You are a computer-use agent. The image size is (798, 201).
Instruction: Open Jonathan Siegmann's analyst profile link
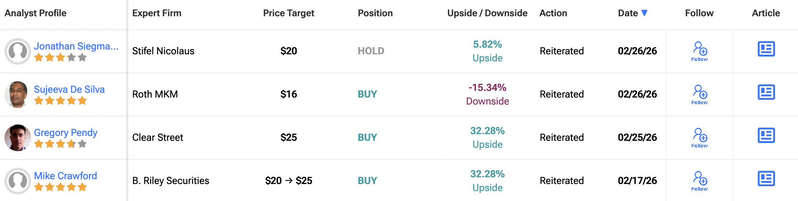point(76,46)
